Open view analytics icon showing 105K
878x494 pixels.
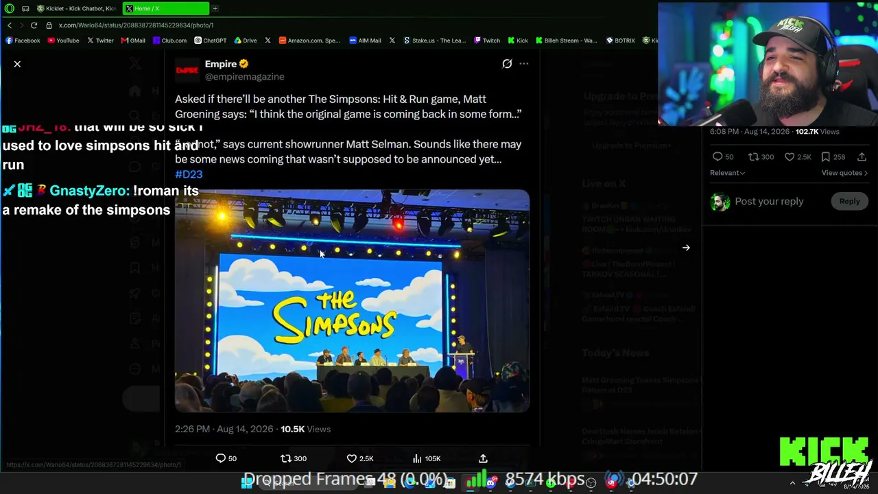(417, 458)
